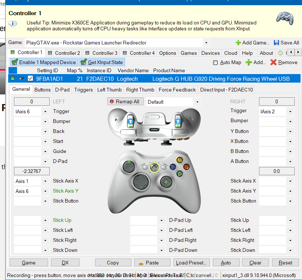
Task: Click the left thumbstick on controller image
Action: (129, 167)
